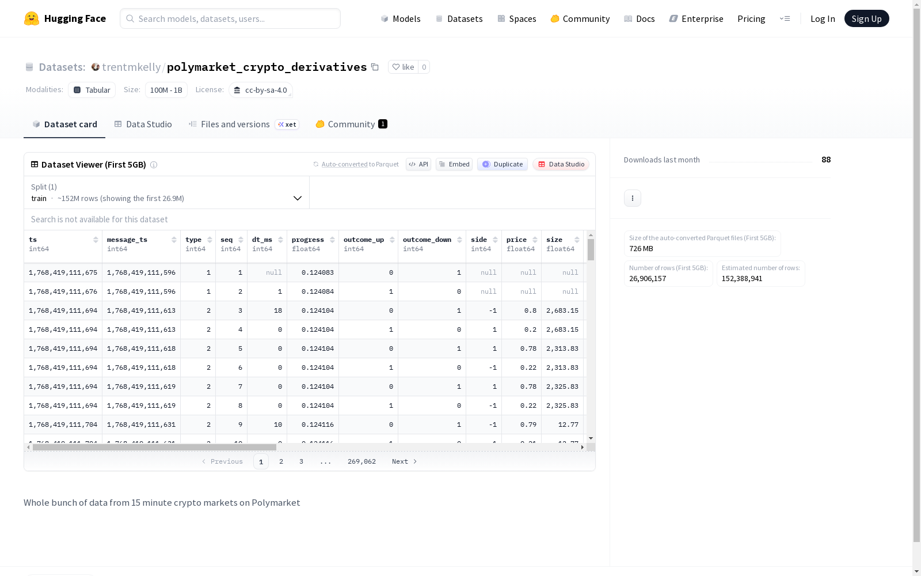Open the Pricing page link
This screenshot has width=921, height=576.
coord(751,18)
